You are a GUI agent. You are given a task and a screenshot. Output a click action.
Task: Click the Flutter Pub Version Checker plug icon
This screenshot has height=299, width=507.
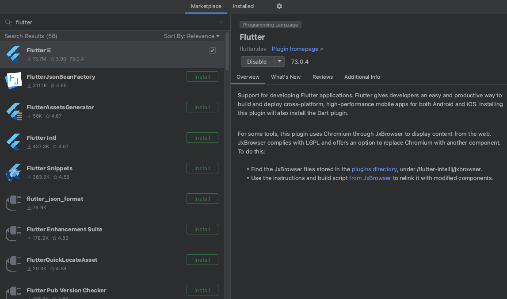pyautogui.click(x=13, y=292)
